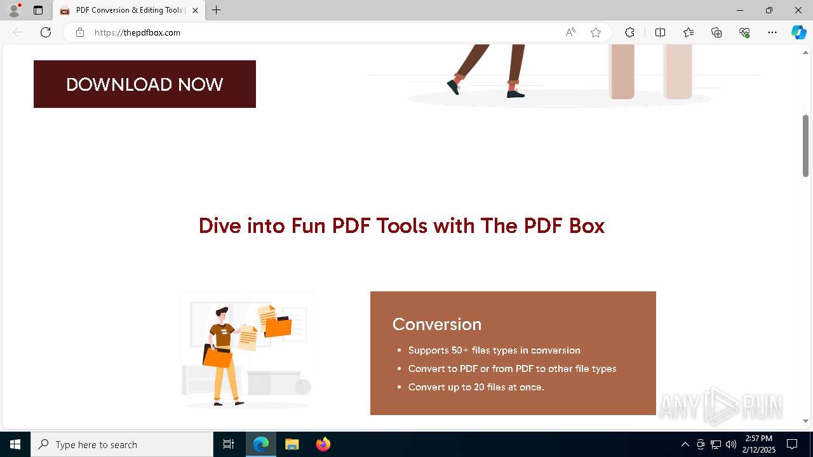Image resolution: width=813 pixels, height=457 pixels.
Task: Open the clock showing 2:57 PM
Action: (x=759, y=444)
